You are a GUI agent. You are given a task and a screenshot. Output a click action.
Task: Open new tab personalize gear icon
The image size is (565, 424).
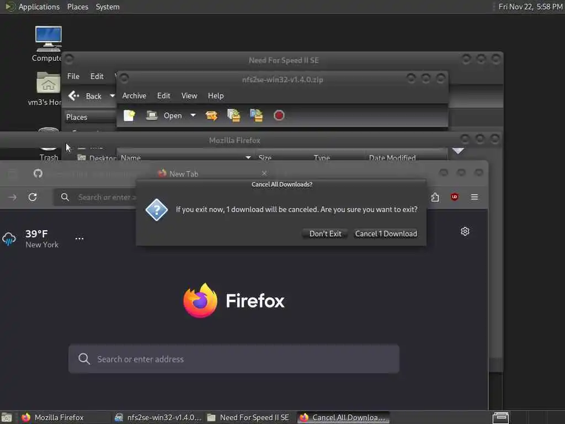465,231
